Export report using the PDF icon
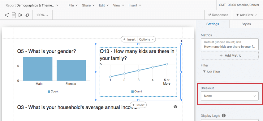This screenshot has width=263, height=121. pos(14,15)
